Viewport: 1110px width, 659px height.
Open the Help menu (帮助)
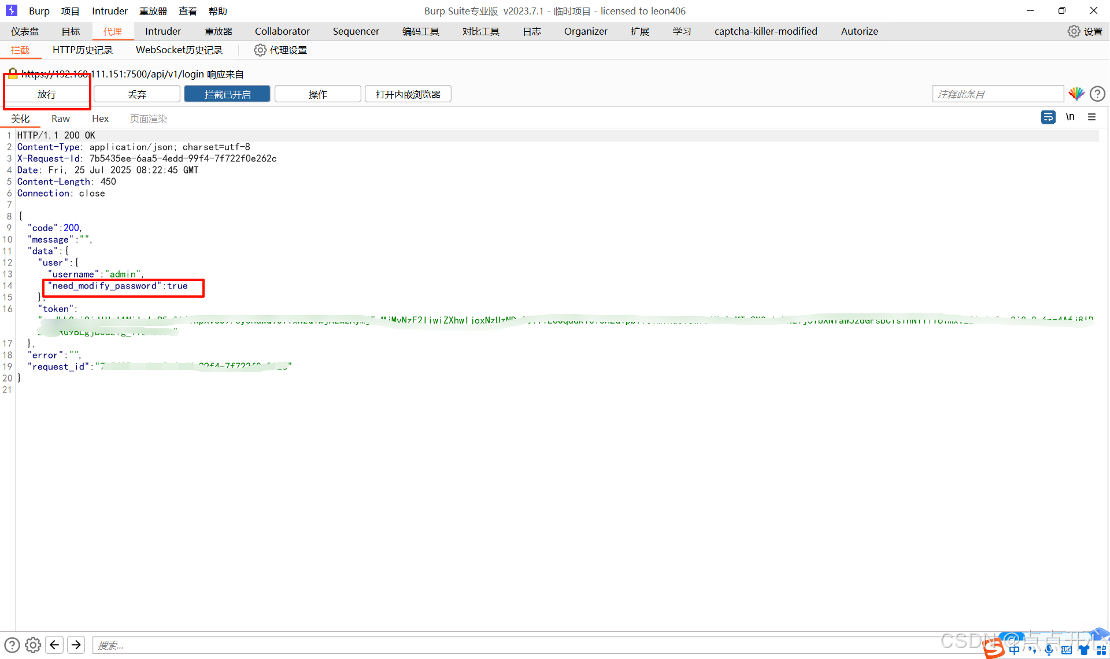pyautogui.click(x=218, y=11)
